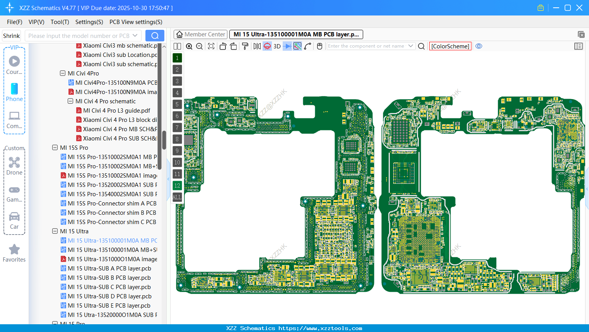This screenshot has width=589, height=332.
Task: Collapse the MI 15 Ultra tree node
Action: point(55,231)
